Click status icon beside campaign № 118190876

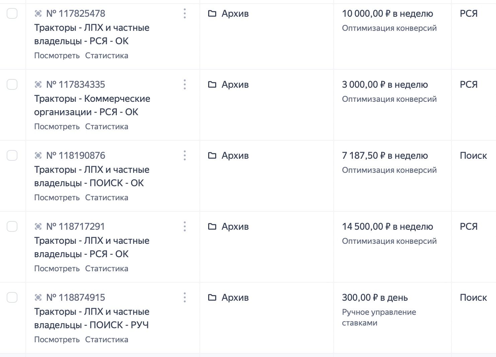pos(38,156)
